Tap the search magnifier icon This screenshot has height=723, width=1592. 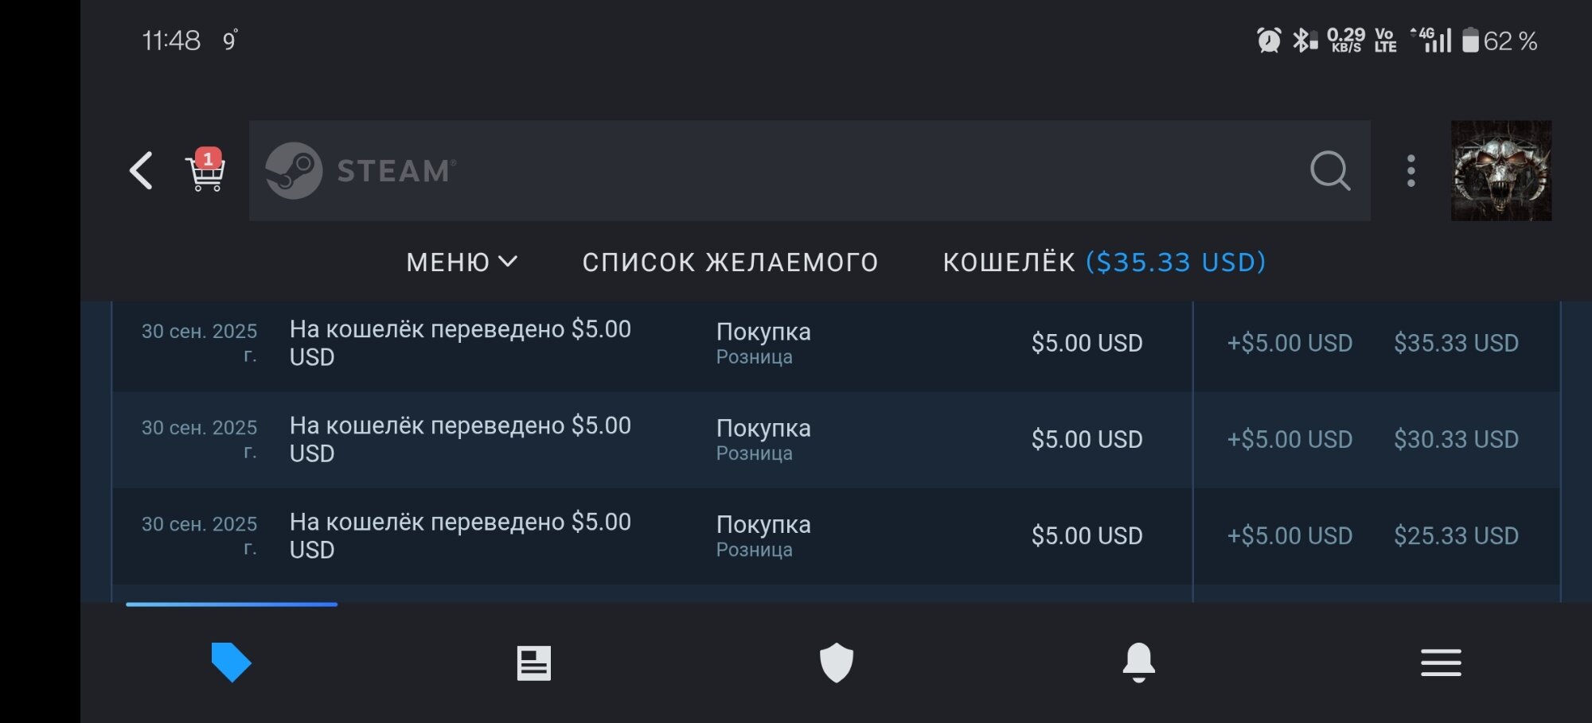pyautogui.click(x=1329, y=171)
